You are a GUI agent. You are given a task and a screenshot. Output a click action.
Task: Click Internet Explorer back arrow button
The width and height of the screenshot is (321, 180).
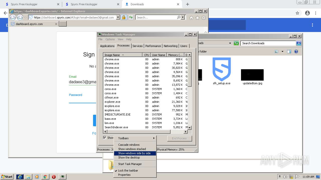click(13, 17)
